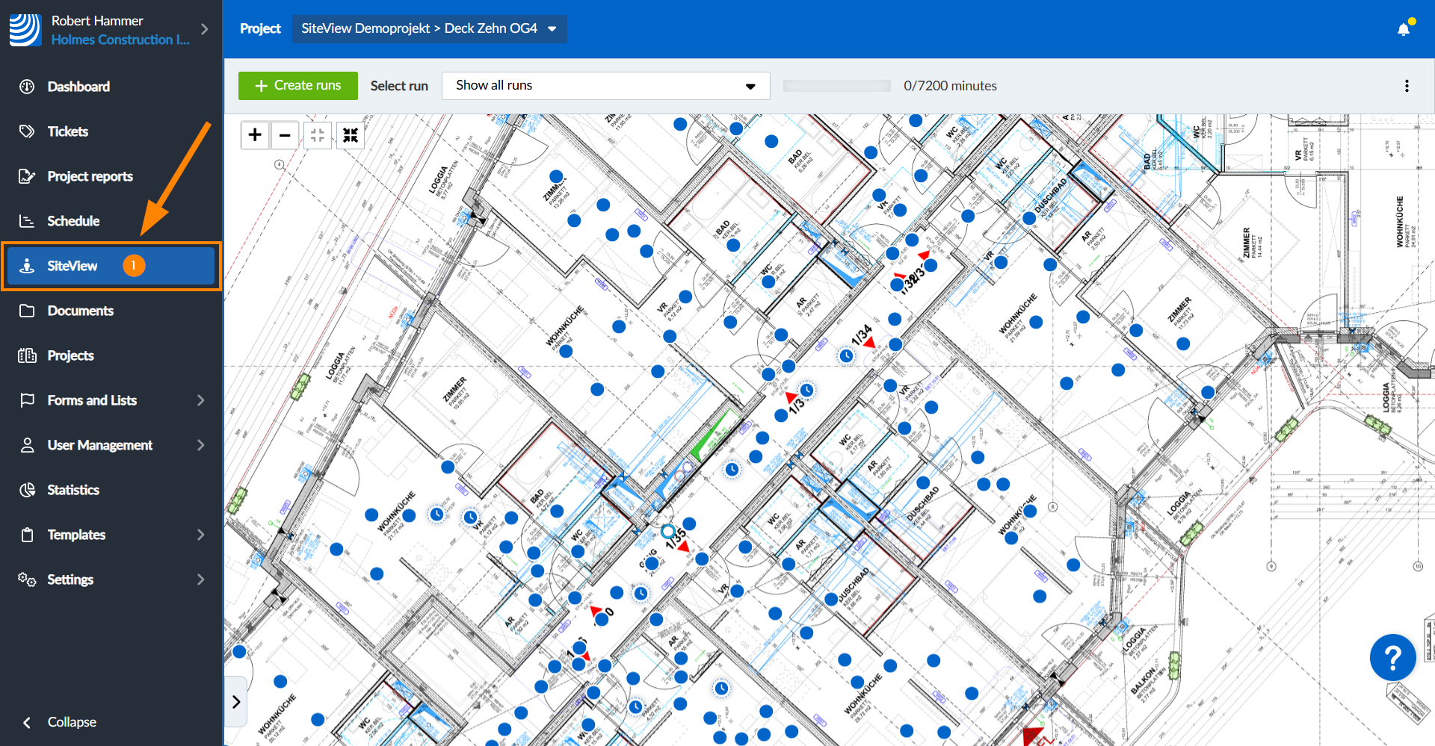Open the three-dot options menu near the timer
Viewport: 1435px width, 746px height.
(1407, 85)
